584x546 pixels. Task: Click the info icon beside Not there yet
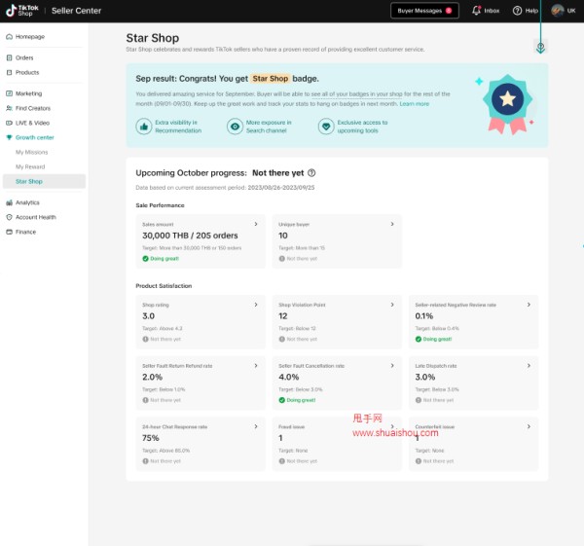(311, 173)
